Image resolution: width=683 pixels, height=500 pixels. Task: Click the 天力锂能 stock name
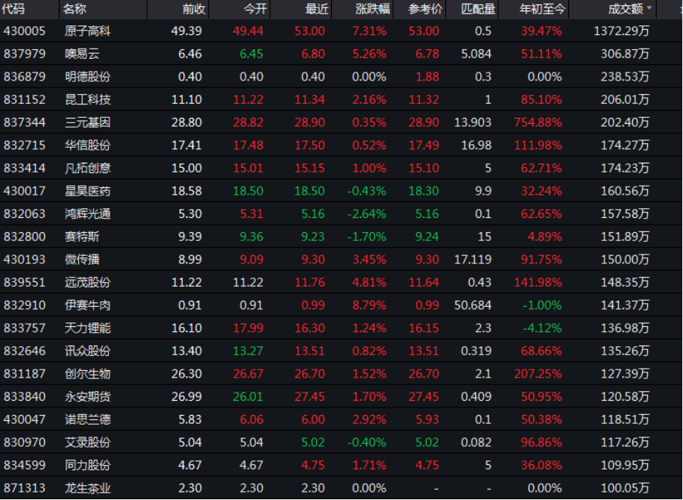(x=87, y=328)
